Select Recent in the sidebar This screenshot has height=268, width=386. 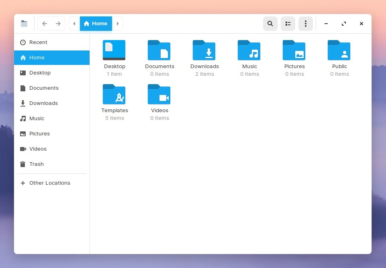[x=38, y=42]
